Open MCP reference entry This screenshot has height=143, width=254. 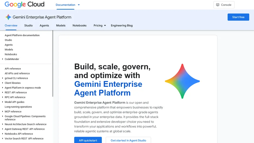click(13, 112)
